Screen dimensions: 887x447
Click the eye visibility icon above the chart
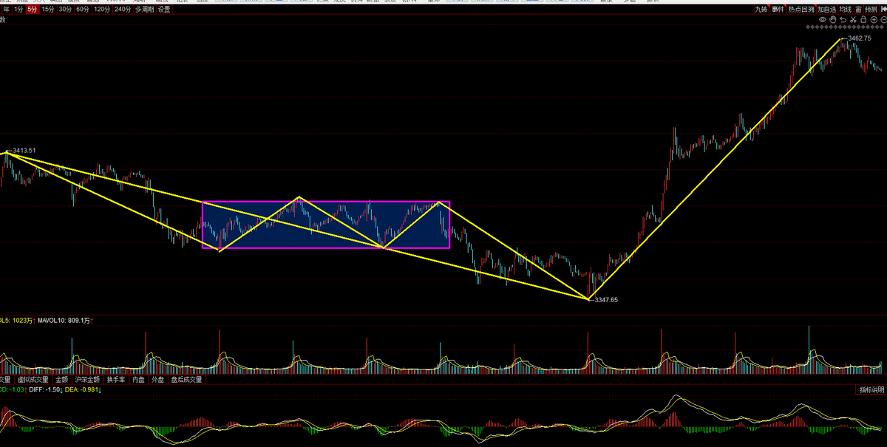pos(823,19)
